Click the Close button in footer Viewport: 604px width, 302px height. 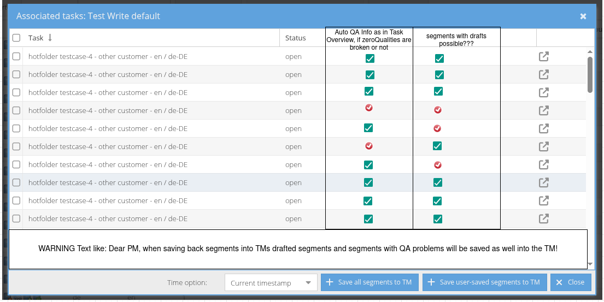coord(571,282)
